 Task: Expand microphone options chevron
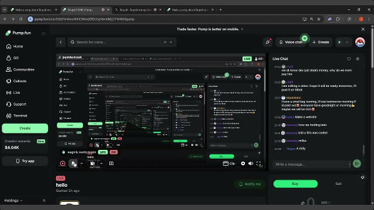coord(82,163)
